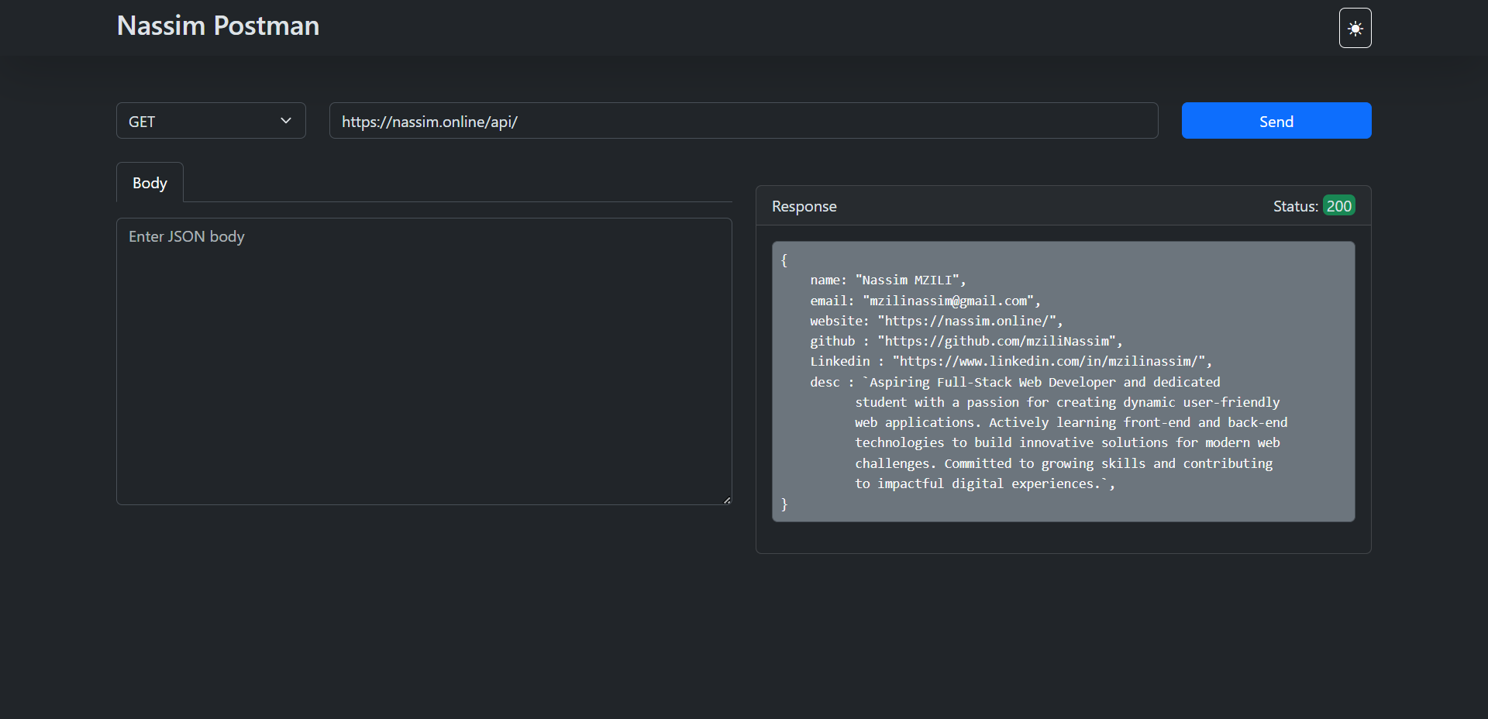1488x719 pixels.
Task: Click the "Status:" label text
Action: pyautogui.click(x=1295, y=206)
